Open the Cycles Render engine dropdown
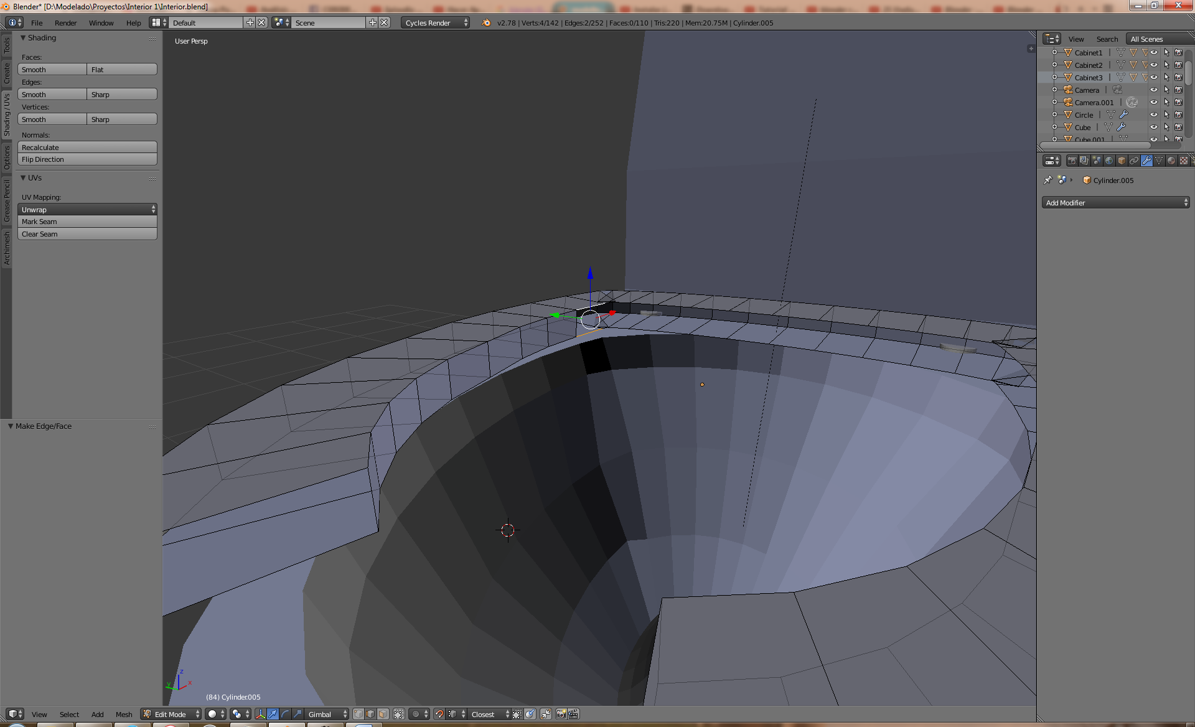This screenshot has width=1195, height=727. pos(435,22)
